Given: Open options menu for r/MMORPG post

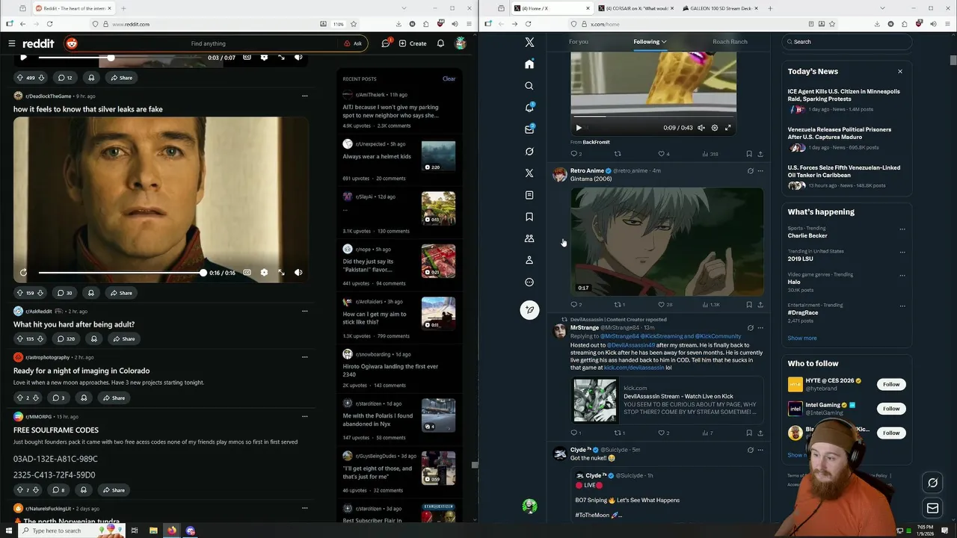Looking at the screenshot, I should (x=304, y=416).
